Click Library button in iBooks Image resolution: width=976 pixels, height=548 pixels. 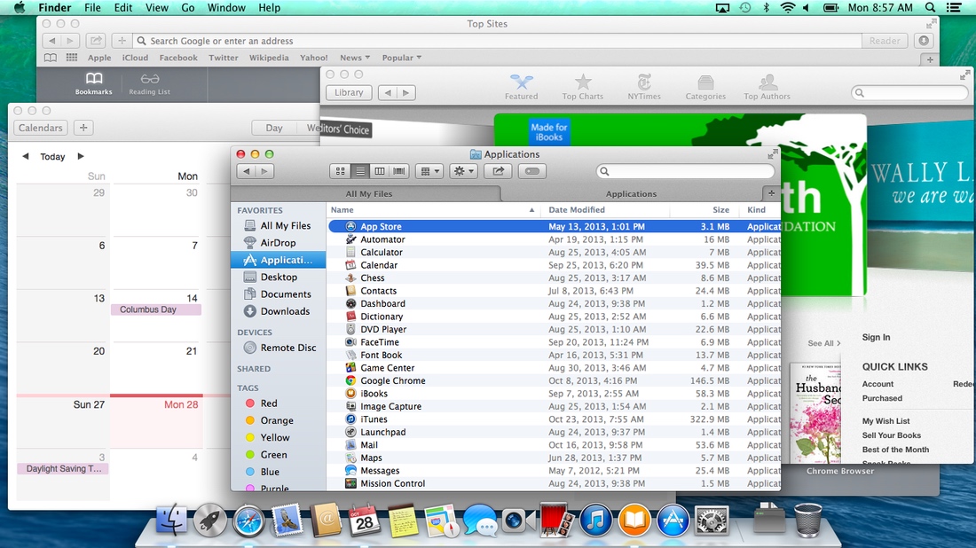pyautogui.click(x=349, y=93)
